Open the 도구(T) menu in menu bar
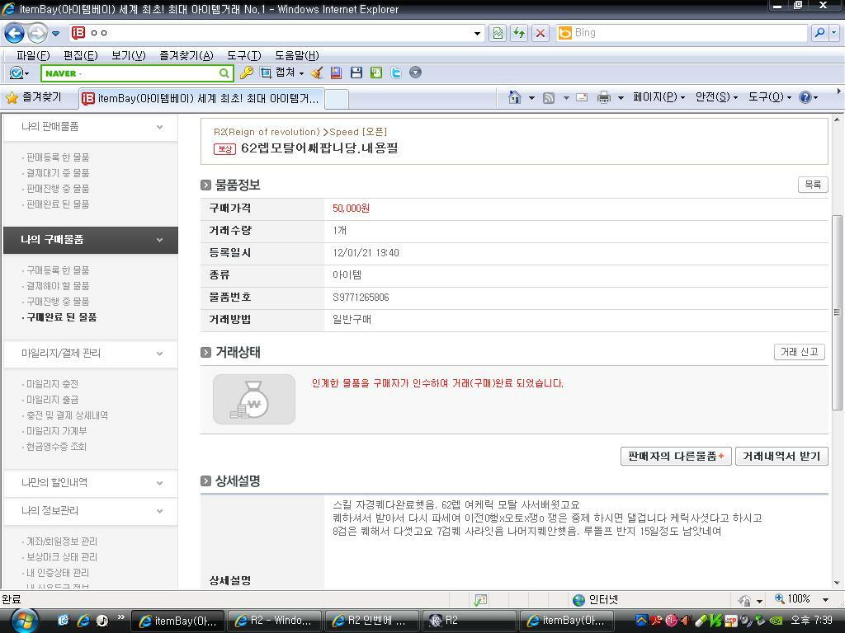 coord(243,55)
